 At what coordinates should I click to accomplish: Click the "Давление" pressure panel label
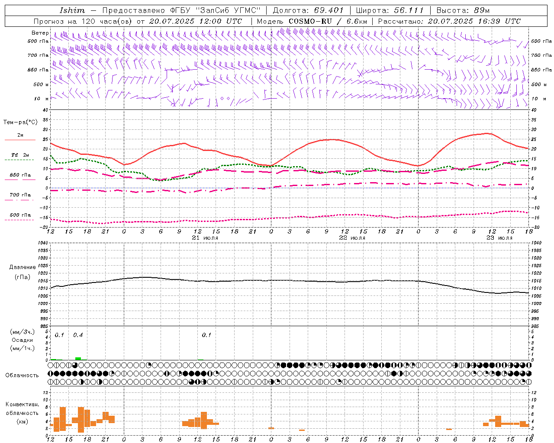click(23, 267)
